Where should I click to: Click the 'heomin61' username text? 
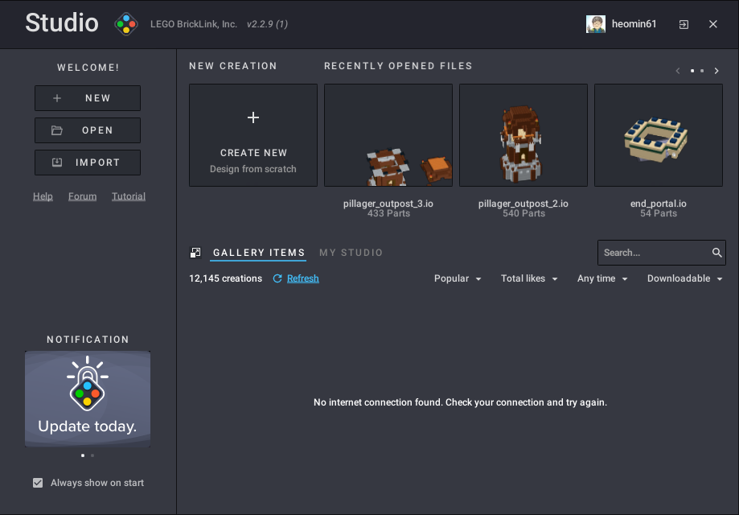click(x=634, y=24)
